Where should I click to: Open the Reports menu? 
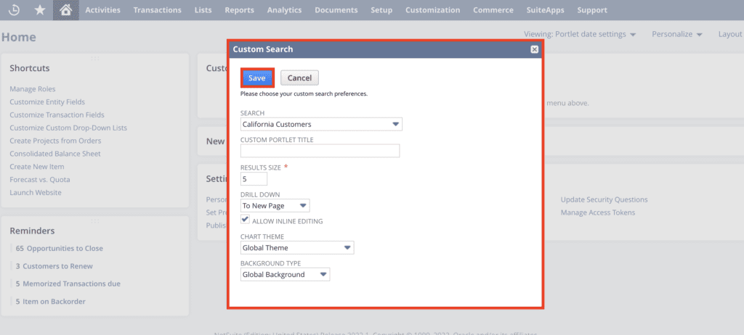240,10
